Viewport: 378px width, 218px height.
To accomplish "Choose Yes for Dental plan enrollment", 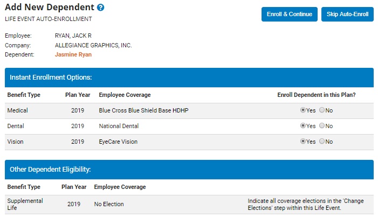I will click(303, 126).
